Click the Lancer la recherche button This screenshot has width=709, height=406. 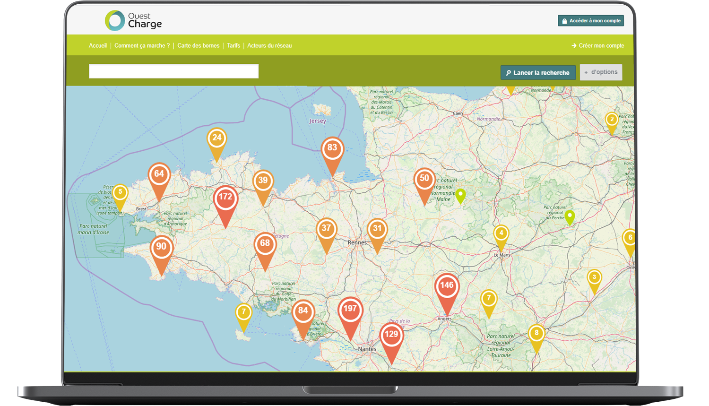pos(538,73)
